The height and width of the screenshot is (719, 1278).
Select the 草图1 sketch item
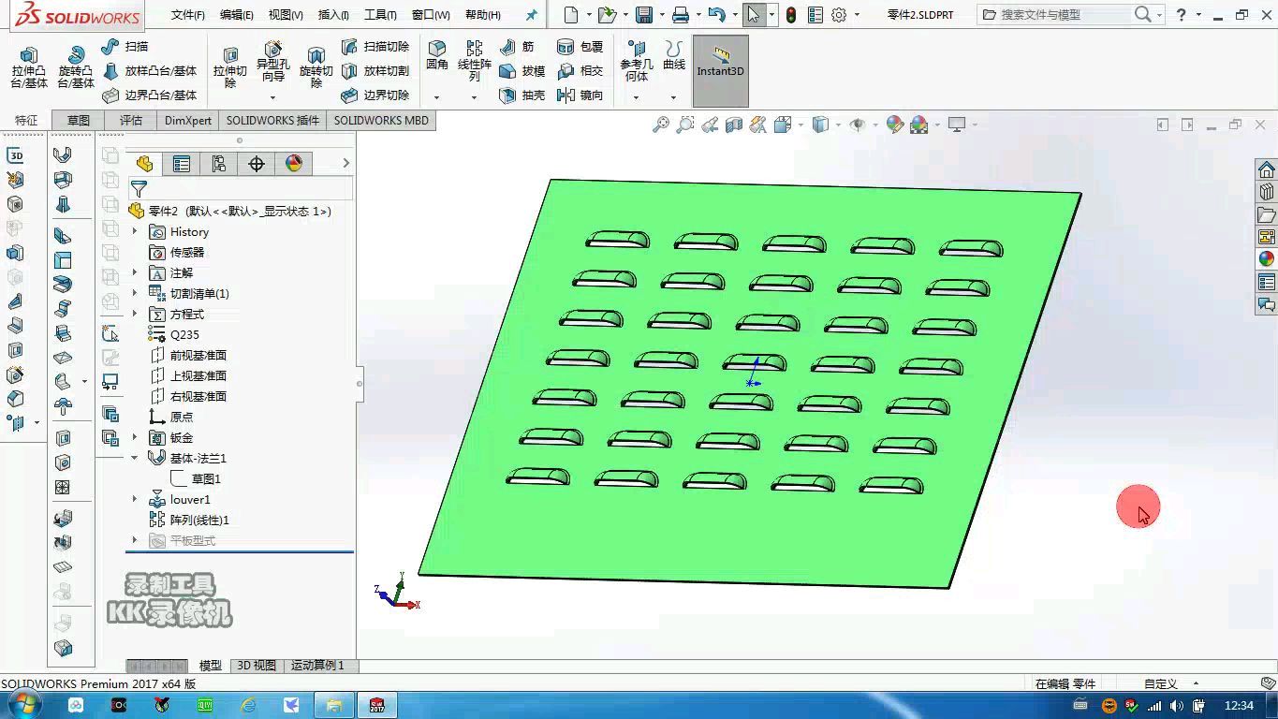point(196,478)
